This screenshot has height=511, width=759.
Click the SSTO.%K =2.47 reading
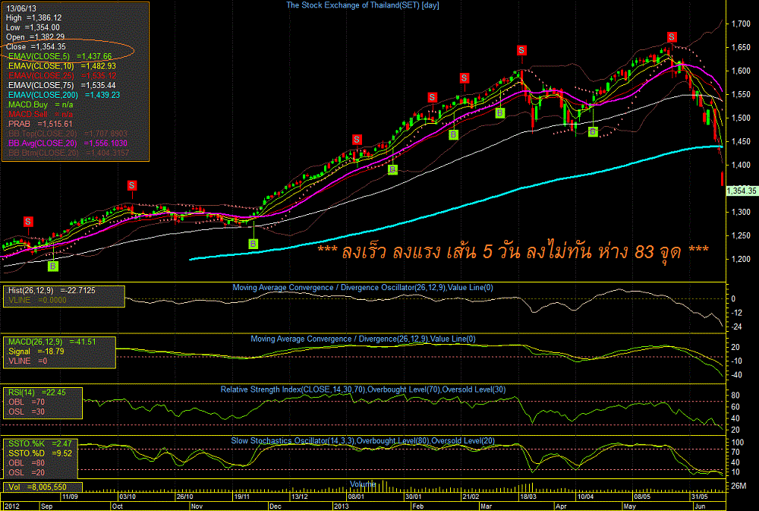pyautogui.click(x=39, y=444)
